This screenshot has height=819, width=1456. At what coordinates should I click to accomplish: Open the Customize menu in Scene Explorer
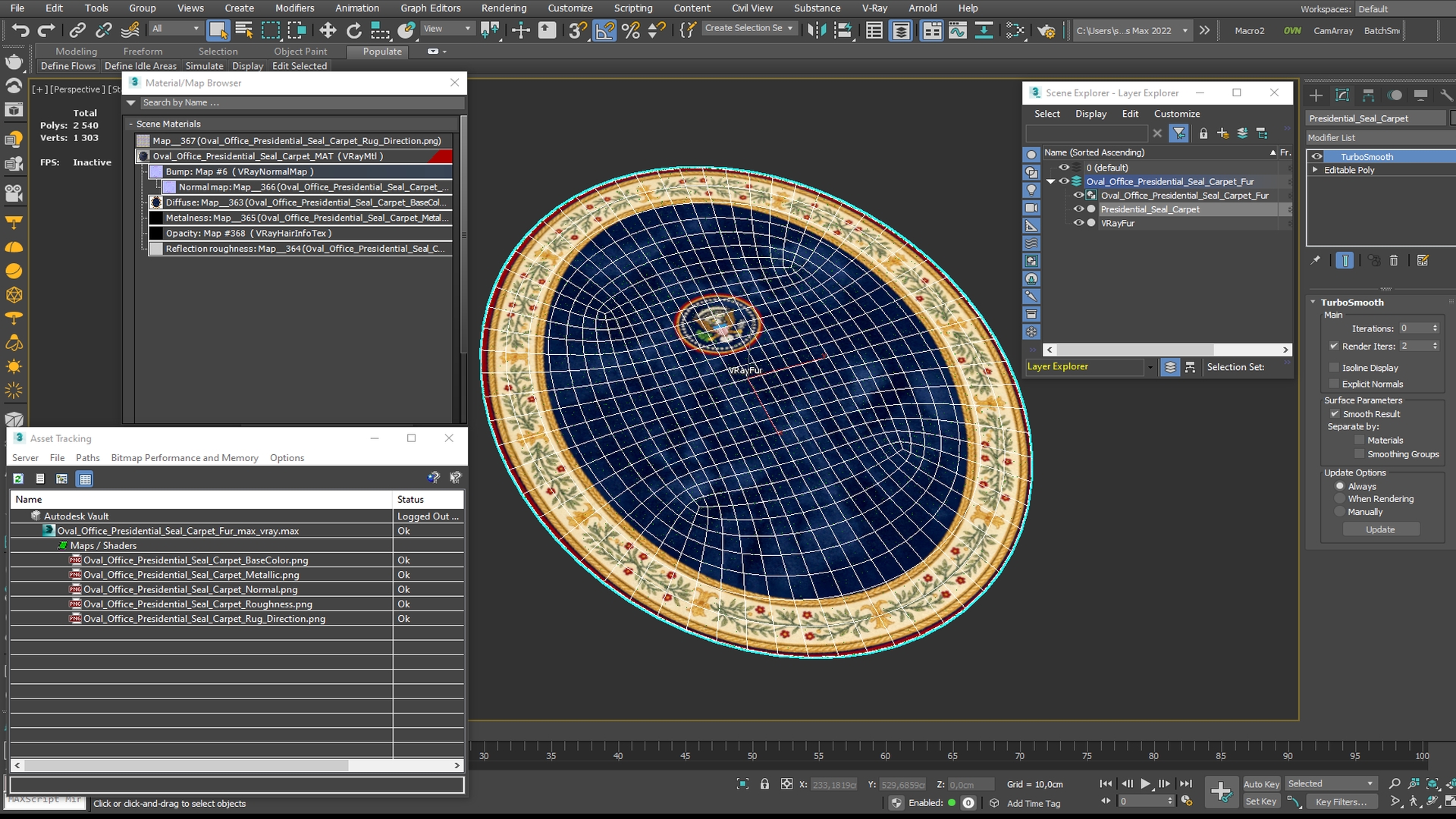(x=1177, y=114)
